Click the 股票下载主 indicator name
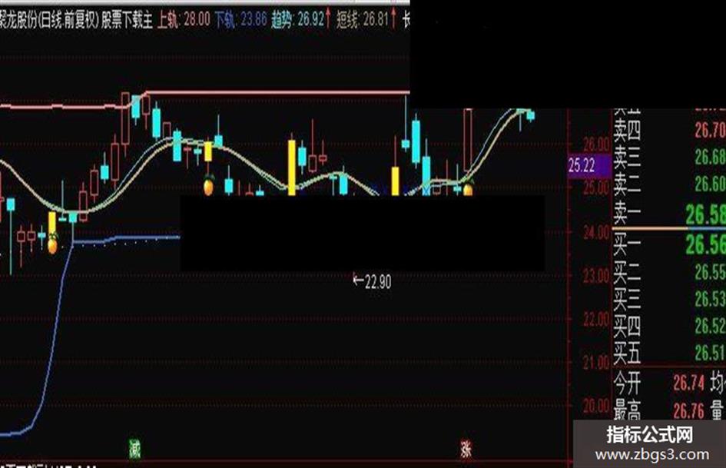The image size is (726, 468). pos(128,20)
